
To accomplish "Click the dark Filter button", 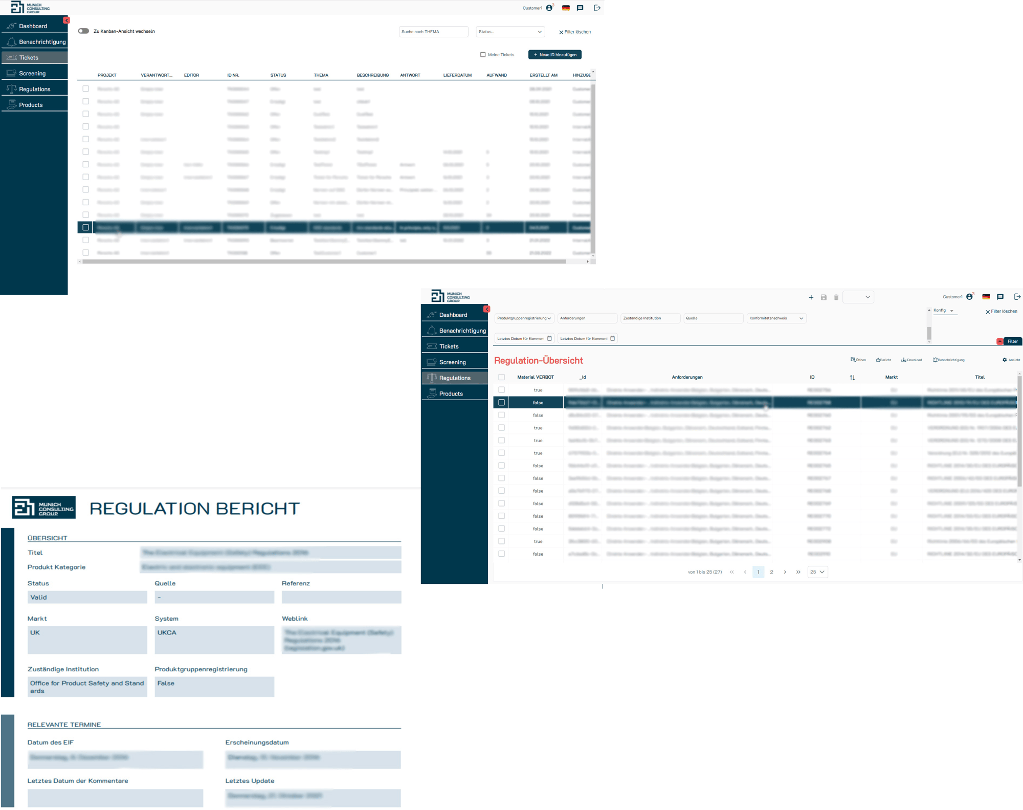I will point(1012,341).
